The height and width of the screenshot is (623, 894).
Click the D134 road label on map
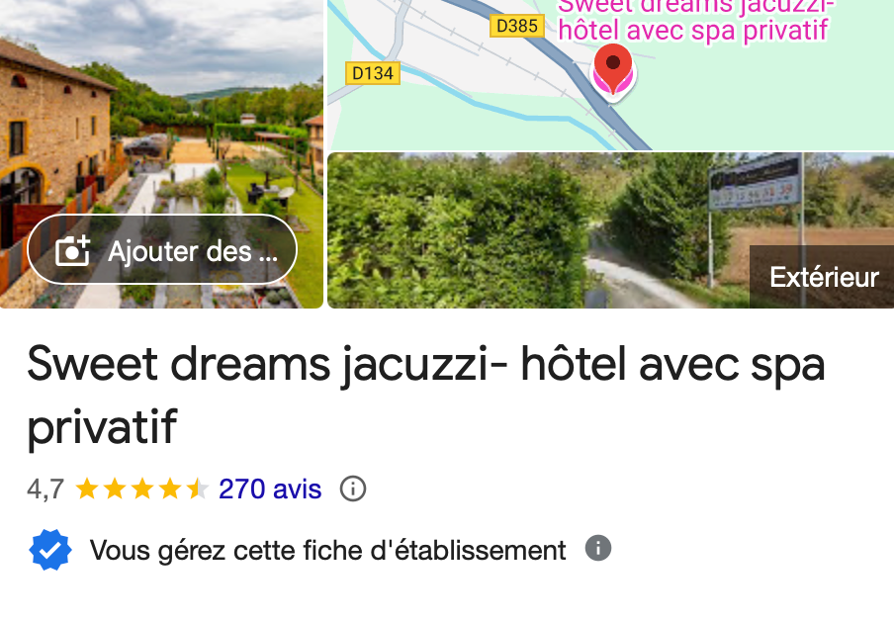click(373, 73)
